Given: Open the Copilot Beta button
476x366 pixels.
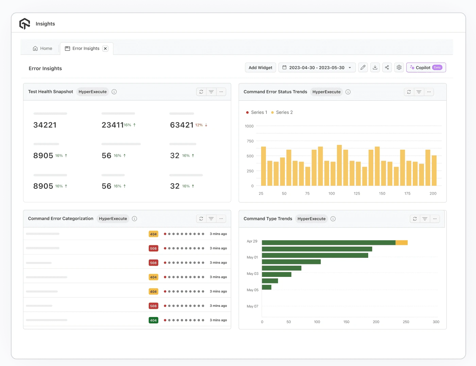Looking at the screenshot, I should point(426,67).
